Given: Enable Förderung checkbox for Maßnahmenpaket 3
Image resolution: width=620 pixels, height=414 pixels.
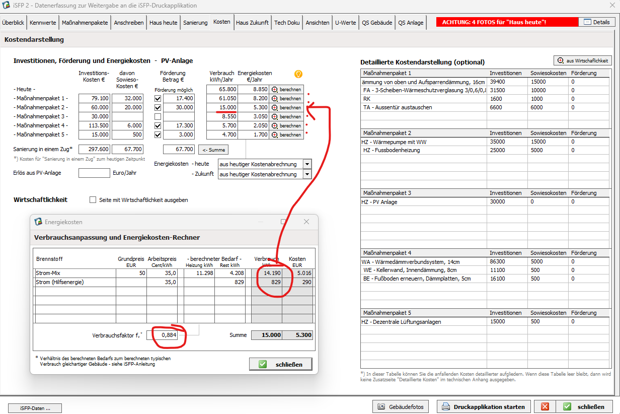Looking at the screenshot, I should pos(158,116).
